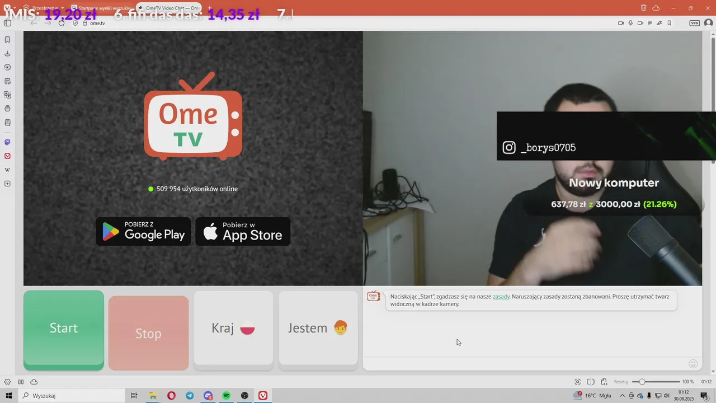The image size is (716, 403).
Task: Open the Window panel in sidebar
Action: tap(7, 109)
